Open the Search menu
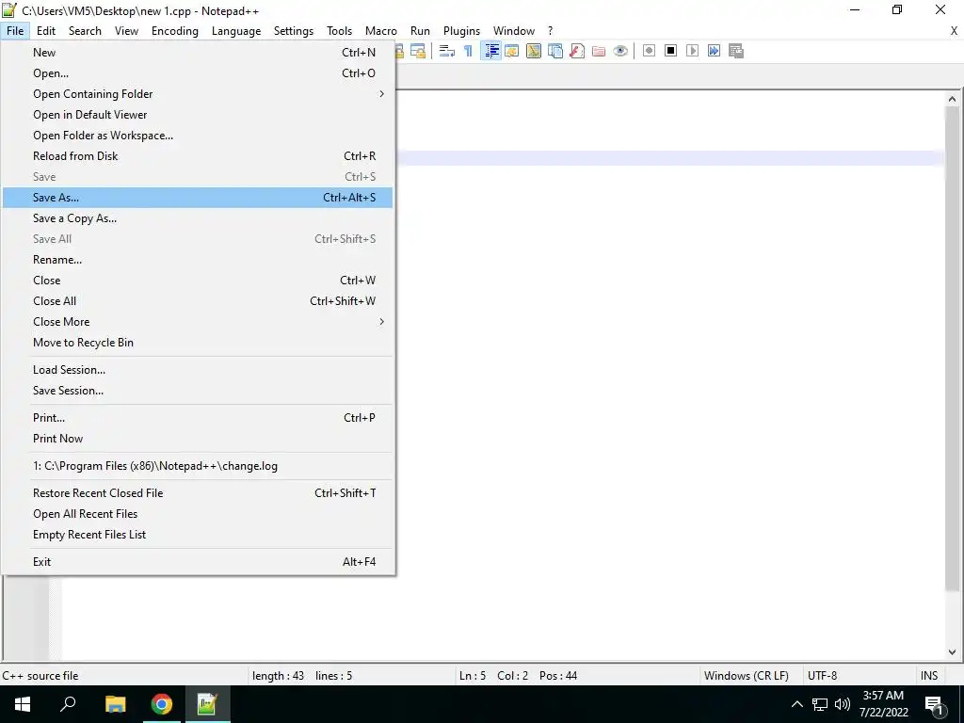 pos(85,31)
